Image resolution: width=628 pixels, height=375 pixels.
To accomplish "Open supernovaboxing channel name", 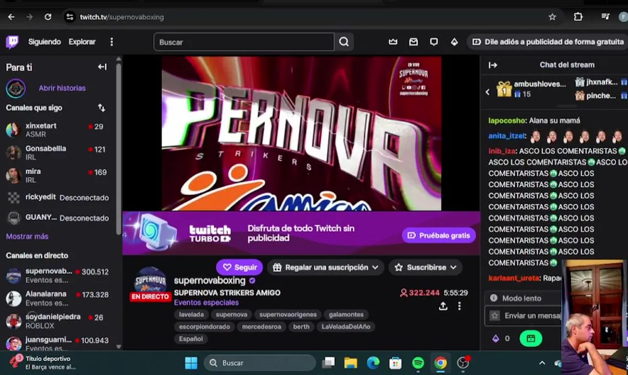I will pyautogui.click(x=210, y=280).
